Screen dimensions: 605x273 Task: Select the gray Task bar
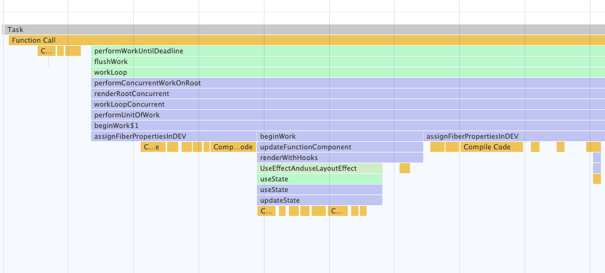[302, 29]
